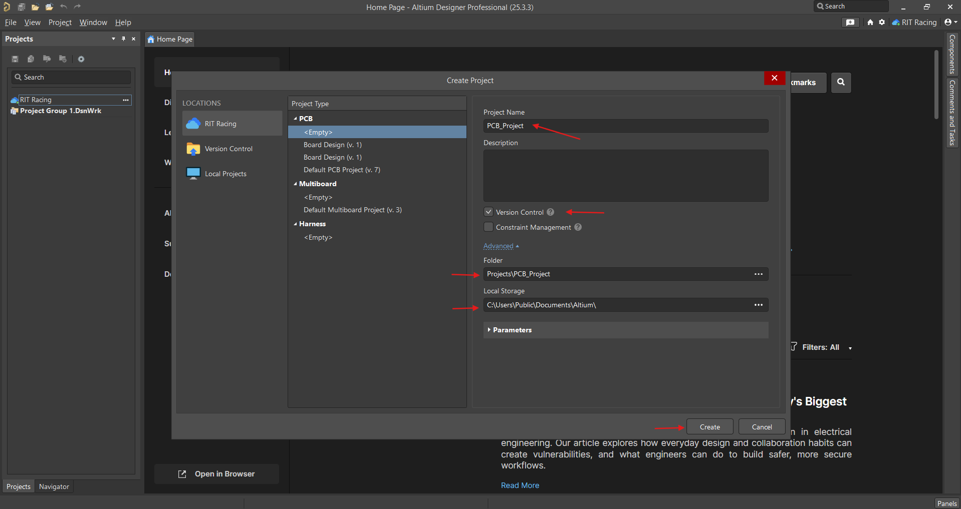Click global Search field in title bar
The image size is (961, 509).
(x=851, y=7)
